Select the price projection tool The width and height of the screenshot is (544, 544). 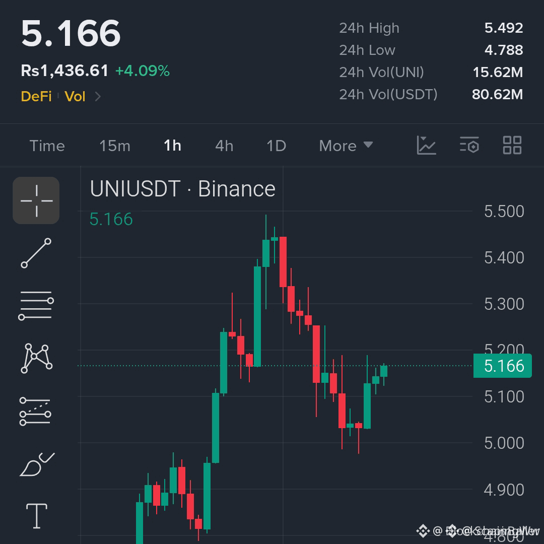click(35, 412)
